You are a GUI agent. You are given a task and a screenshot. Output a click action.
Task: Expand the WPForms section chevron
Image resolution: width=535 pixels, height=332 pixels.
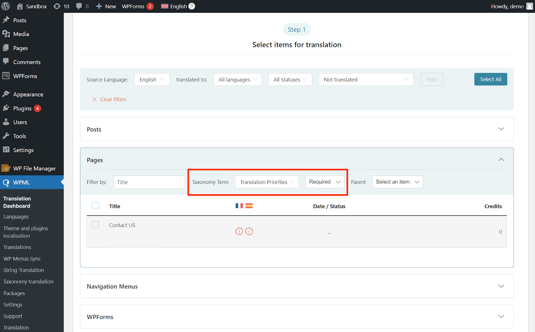click(x=501, y=317)
